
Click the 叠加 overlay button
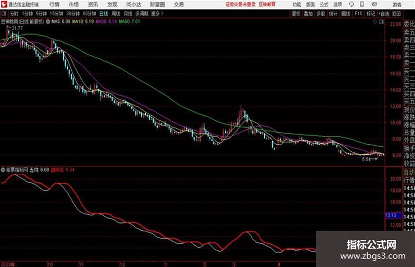pyautogui.click(x=308, y=14)
